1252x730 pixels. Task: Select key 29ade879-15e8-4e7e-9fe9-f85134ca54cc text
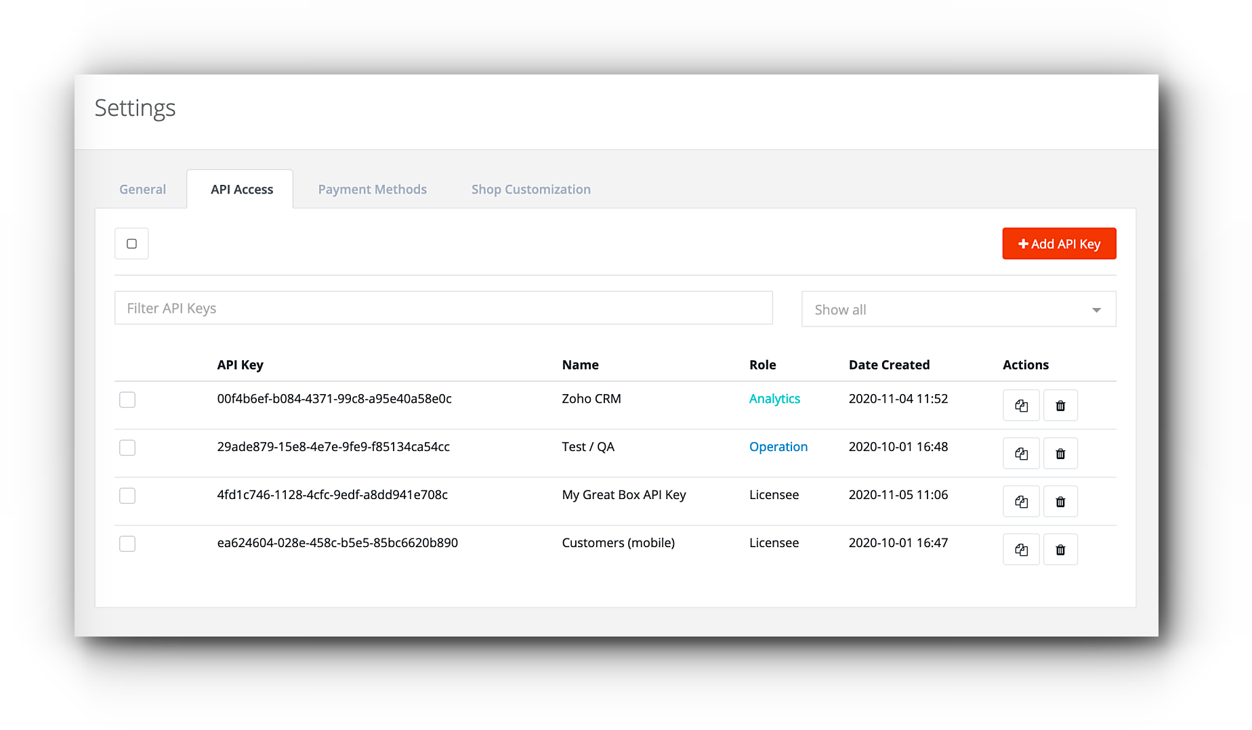click(x=333, y=447)
